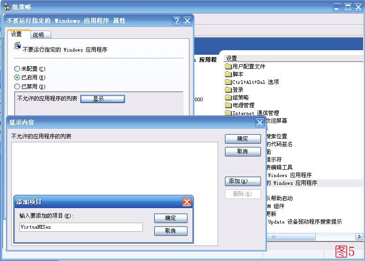Open the Internet 通信管理 folder
Screen dimensions: 365x261
[x=255, y=113]
